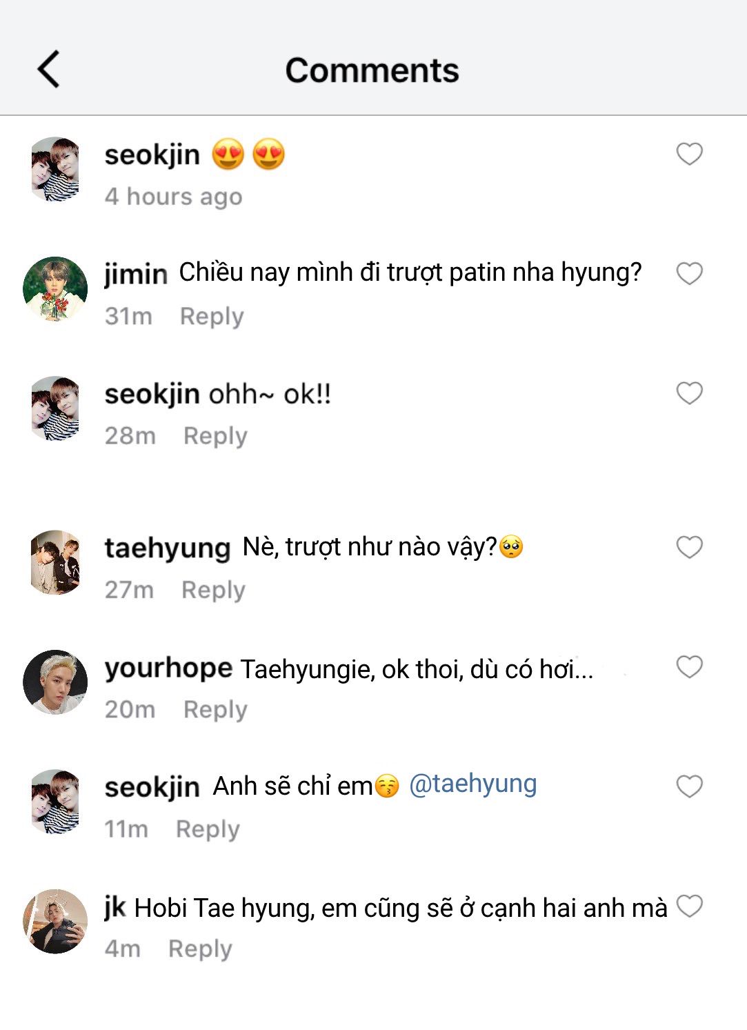Heart jk's comment at the bottom
The width and height of the screenshot is (747, 1030).
tap(689, 906)
